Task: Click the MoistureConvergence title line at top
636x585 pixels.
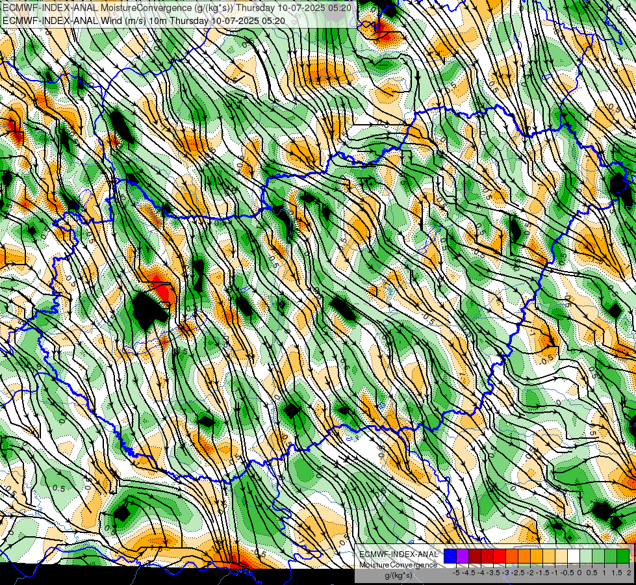Action: (177, 8)
